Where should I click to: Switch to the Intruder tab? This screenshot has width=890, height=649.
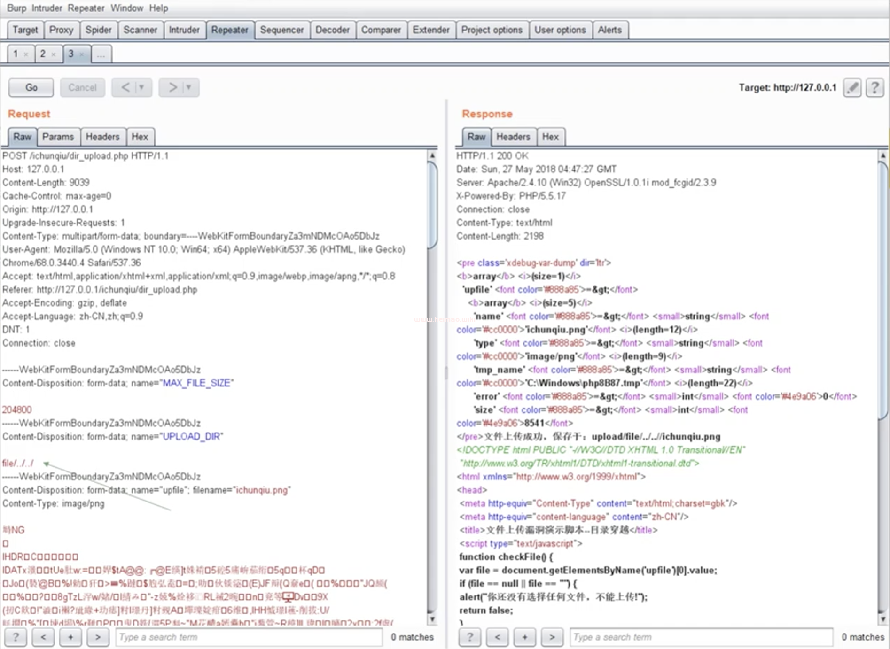[x=184, y=30]
